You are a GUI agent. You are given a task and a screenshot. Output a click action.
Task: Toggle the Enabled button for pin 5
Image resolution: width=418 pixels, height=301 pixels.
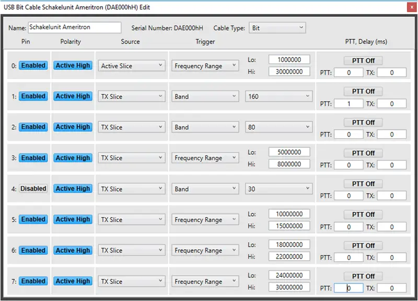33,219
